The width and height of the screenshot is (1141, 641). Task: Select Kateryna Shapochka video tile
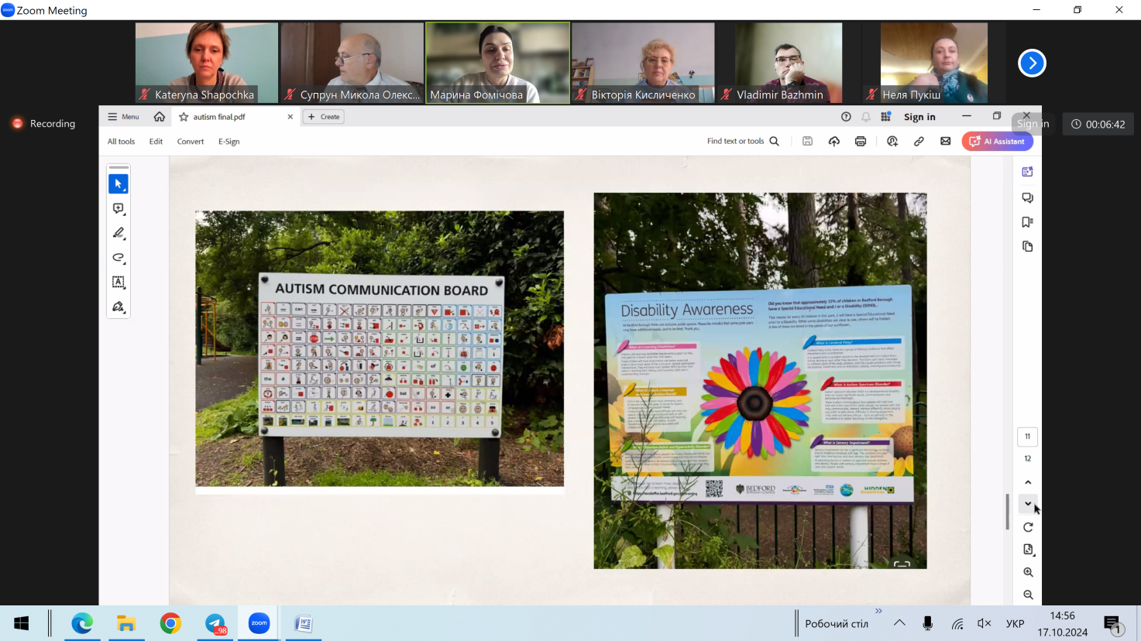pos(207,63)
